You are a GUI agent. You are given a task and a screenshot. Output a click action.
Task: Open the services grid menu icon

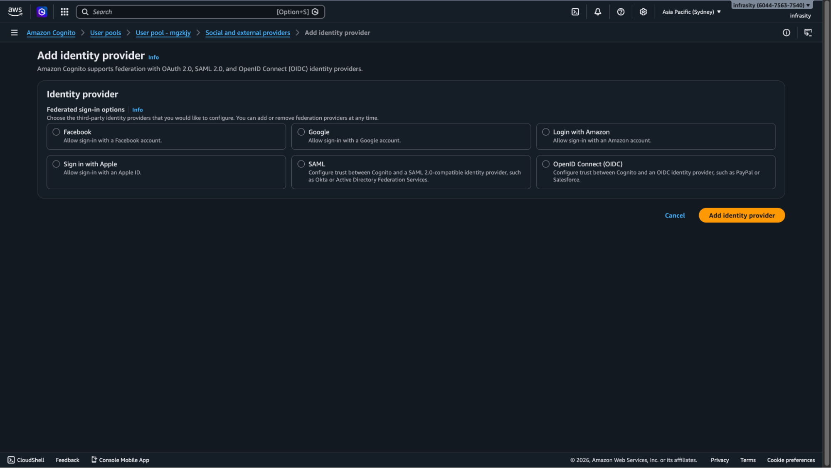64,12
